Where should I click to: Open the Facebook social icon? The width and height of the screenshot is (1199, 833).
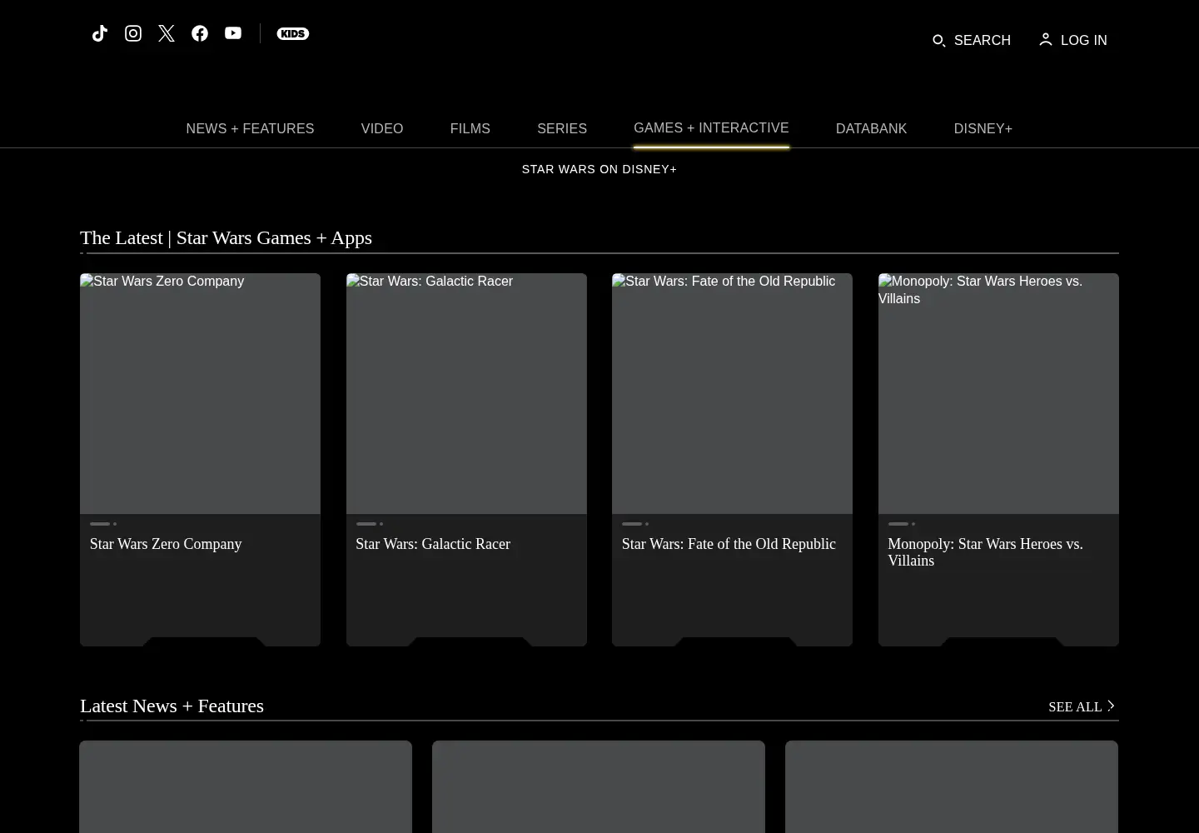coord(200,33)
